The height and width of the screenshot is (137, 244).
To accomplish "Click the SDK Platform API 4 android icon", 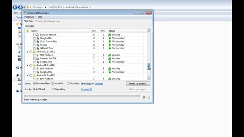I will (x=38, y=68).
